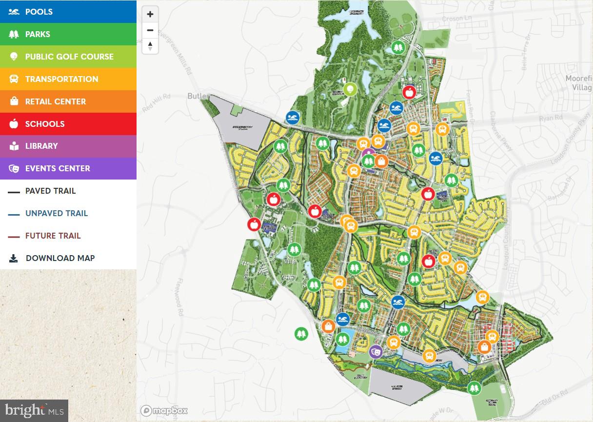This screenshot has height=422, width=593.
Task: Click the public golf course map marker
Action: 350,89
